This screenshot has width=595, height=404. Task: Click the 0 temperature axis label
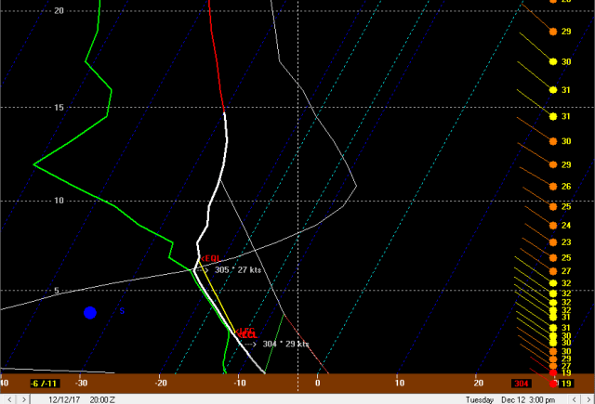click(318, 383)
